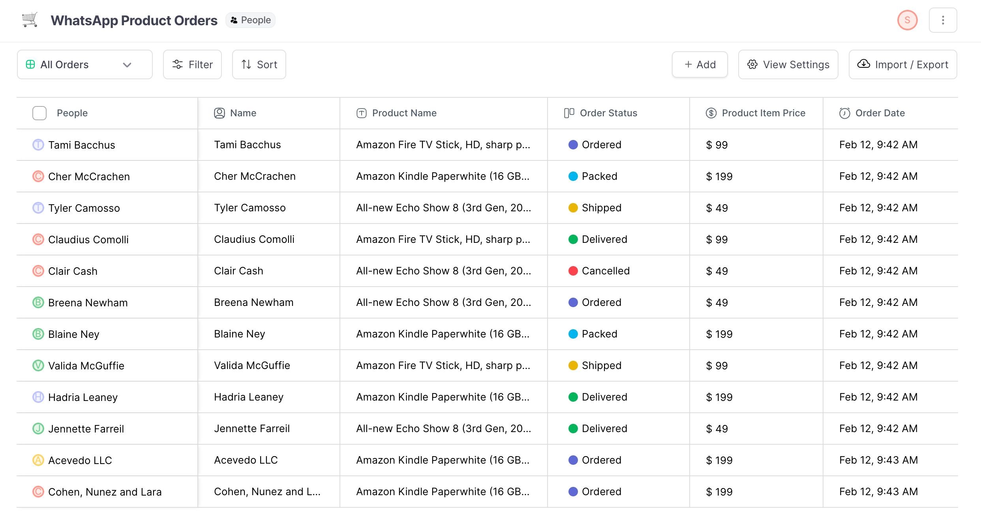This screenshot has width=981, height=520.
Task: Click the View Settings gear icon
Action: (x=752, y=64)
